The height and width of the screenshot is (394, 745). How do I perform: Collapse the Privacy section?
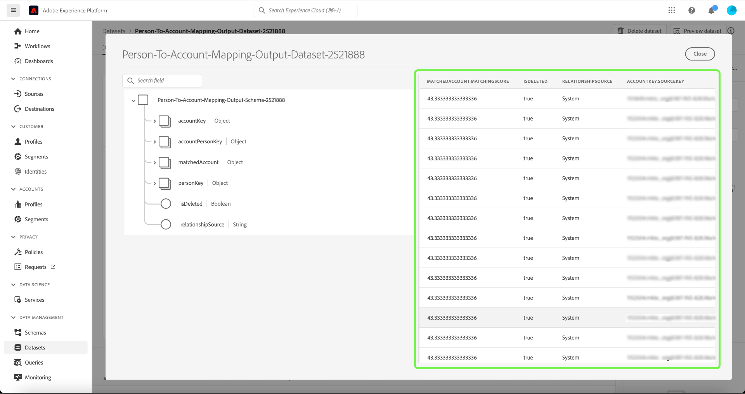tap(13, 237)
